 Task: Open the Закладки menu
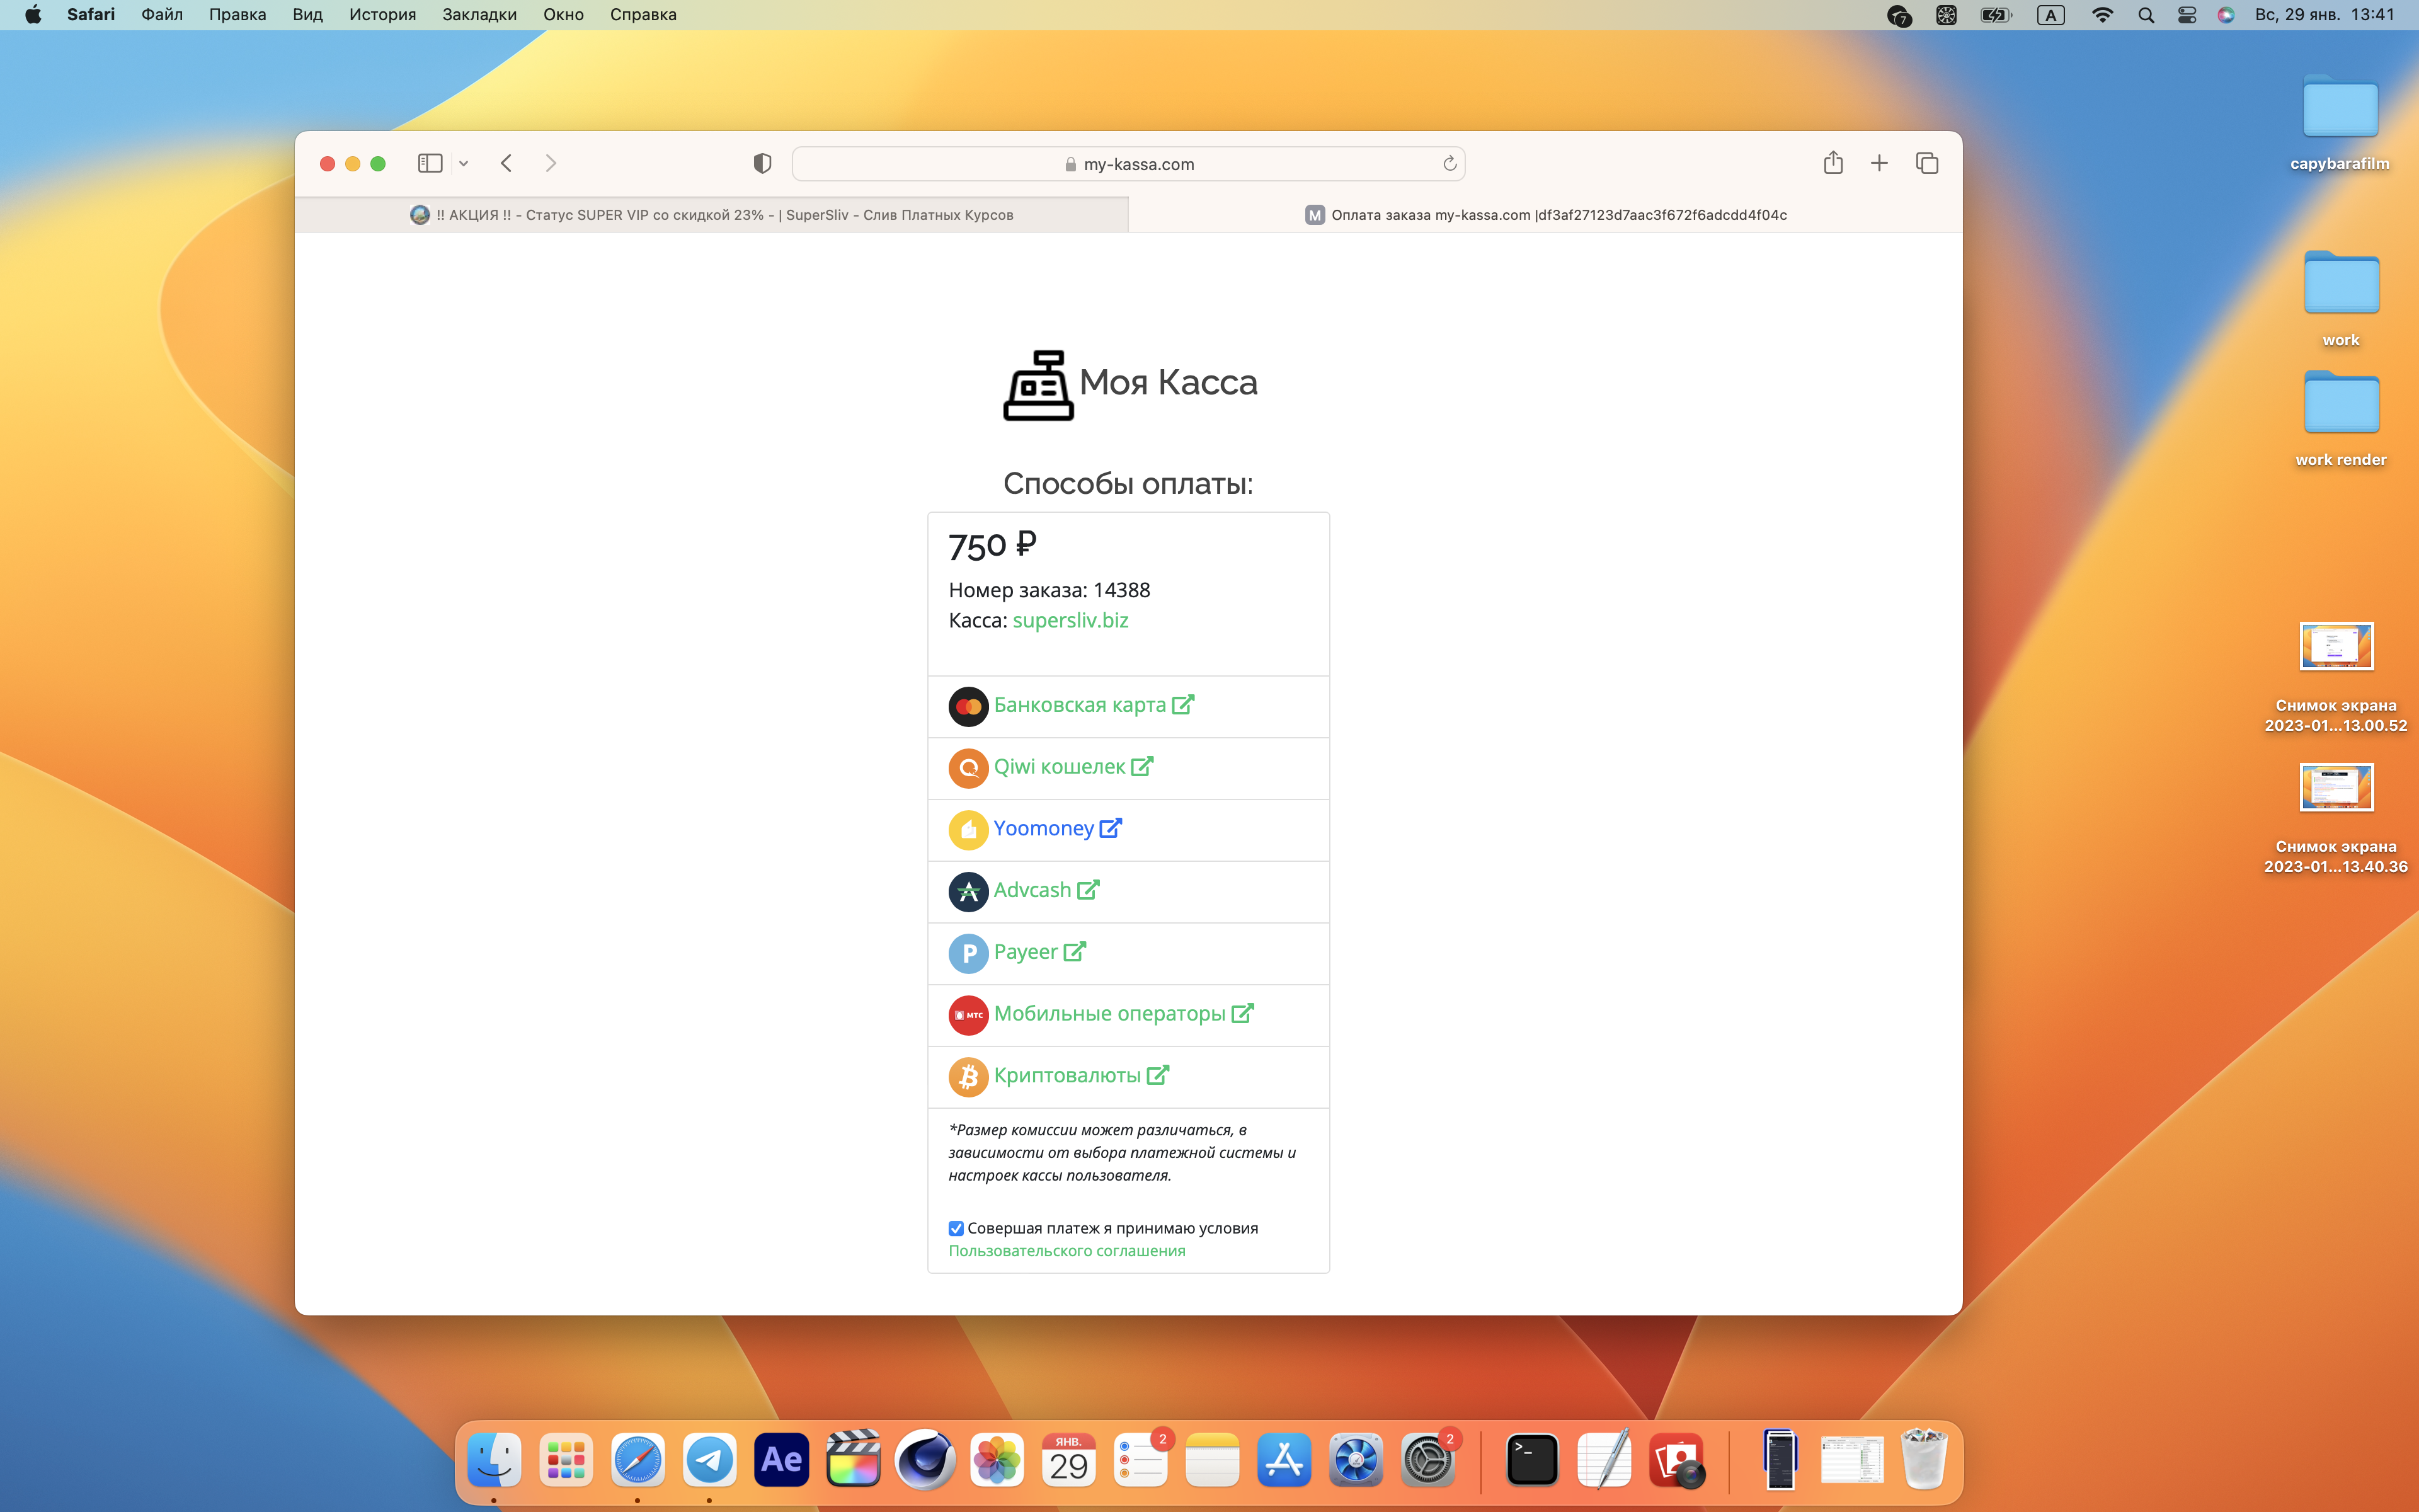[x=480, y=15]
